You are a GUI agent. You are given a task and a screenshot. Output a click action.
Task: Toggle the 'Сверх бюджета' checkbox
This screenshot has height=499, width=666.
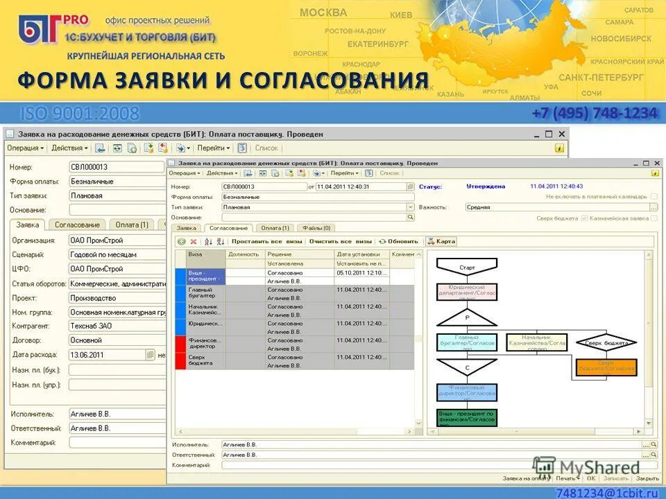(x=584, y=218)
